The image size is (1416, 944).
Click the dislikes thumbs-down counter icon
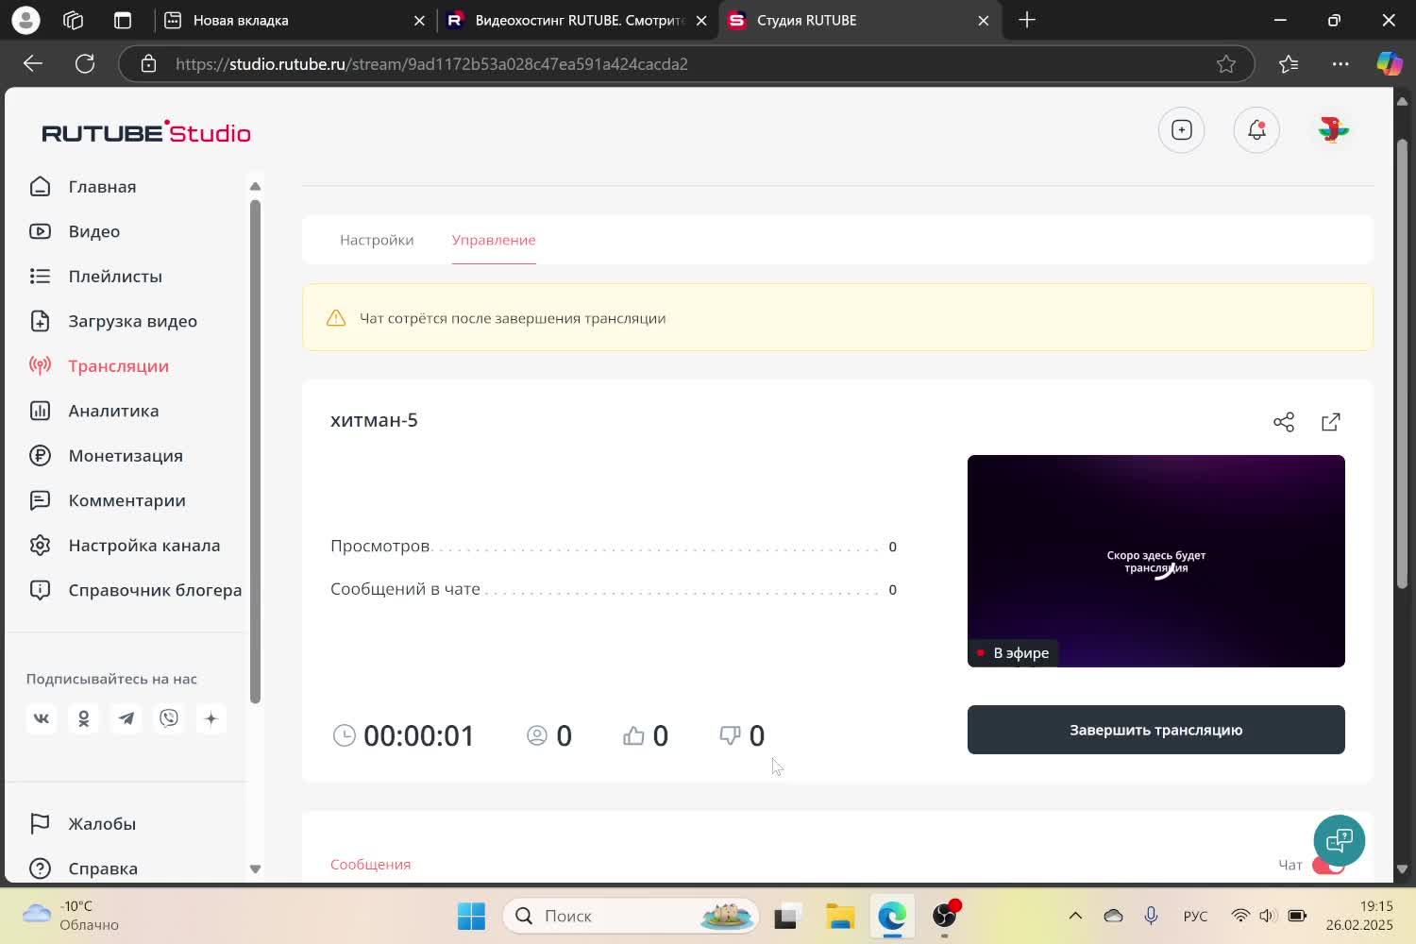[x=730, y=735]
